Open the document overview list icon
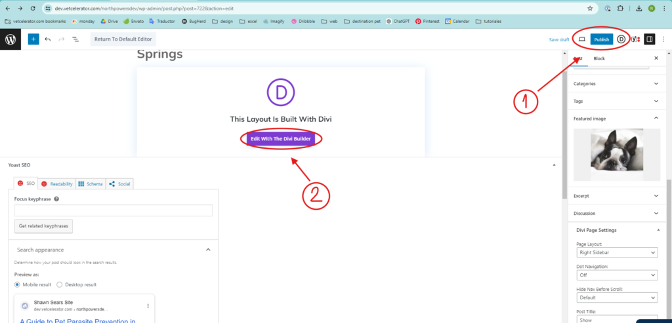Viewport: 672px width, 323px height. click(x=75, y=39)
